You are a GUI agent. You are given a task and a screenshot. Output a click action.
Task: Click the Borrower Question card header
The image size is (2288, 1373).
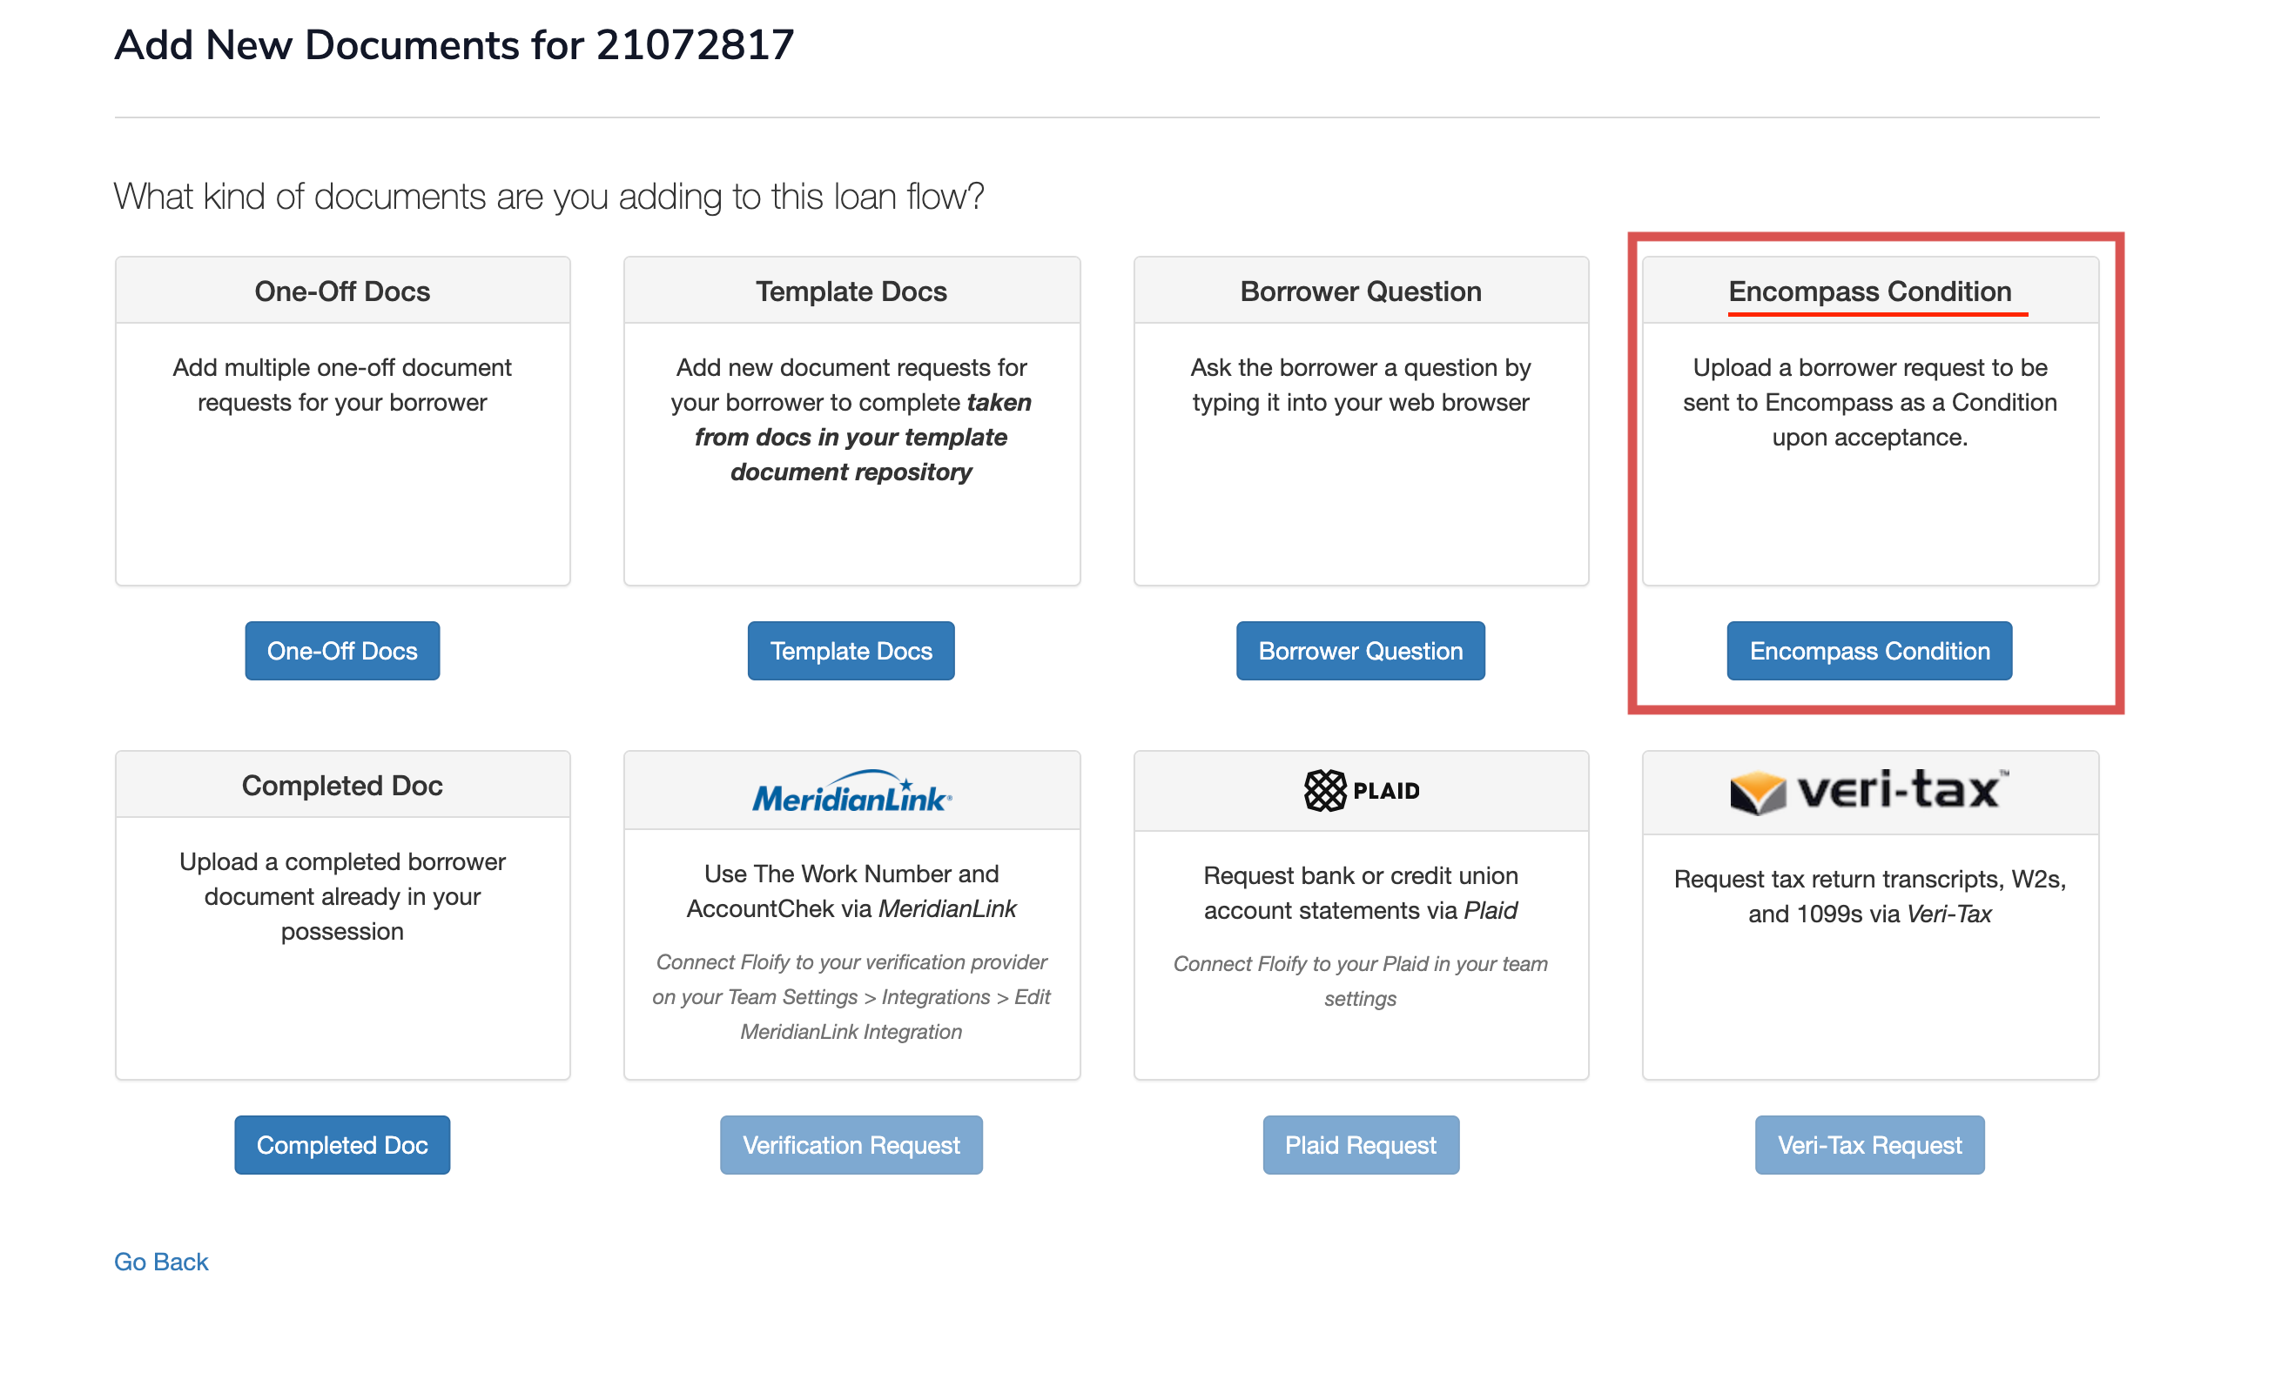click(x=1360, y=290)
